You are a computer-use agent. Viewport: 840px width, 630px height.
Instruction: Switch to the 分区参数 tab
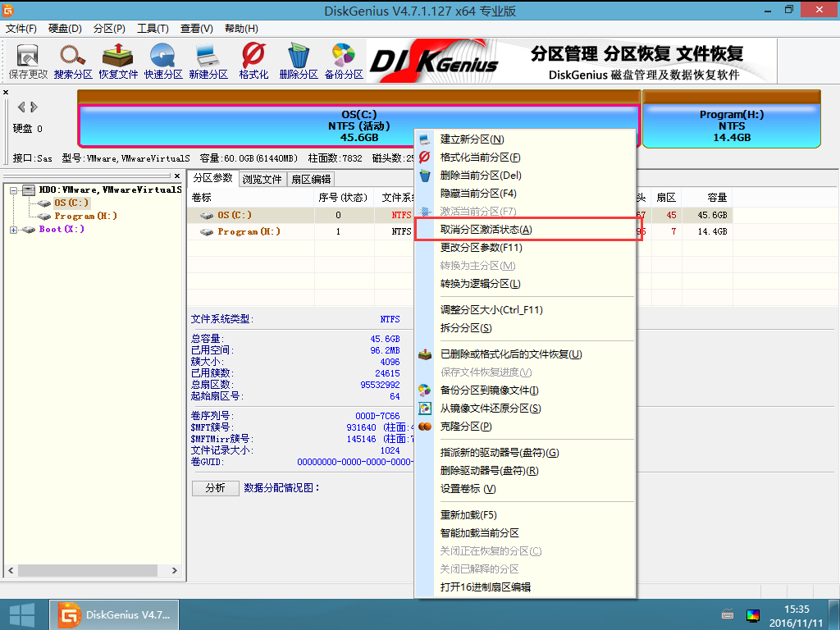(212, 178)
